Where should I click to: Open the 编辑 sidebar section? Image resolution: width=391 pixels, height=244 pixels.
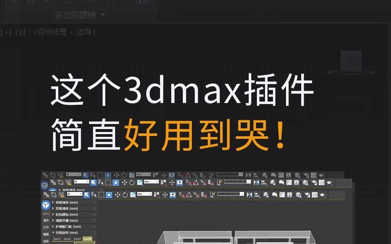point(46,234)
